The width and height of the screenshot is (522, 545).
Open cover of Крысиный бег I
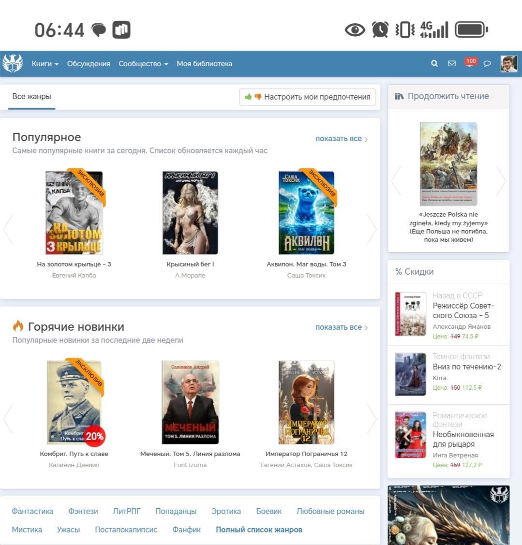point(190,213)
